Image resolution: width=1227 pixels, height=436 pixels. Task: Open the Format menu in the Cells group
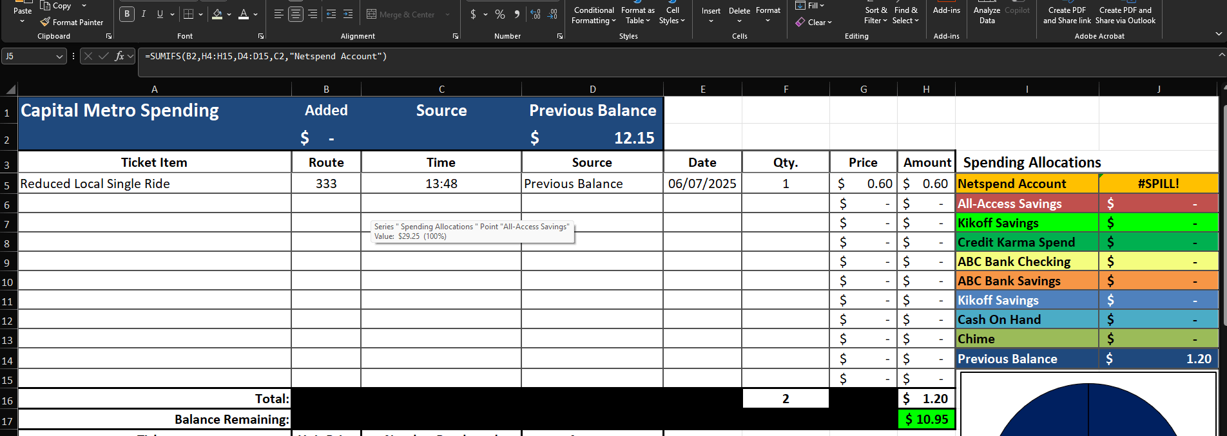point(768,15)
